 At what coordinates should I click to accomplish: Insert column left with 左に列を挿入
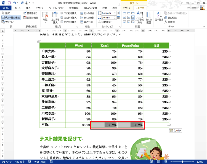point(69,18)
